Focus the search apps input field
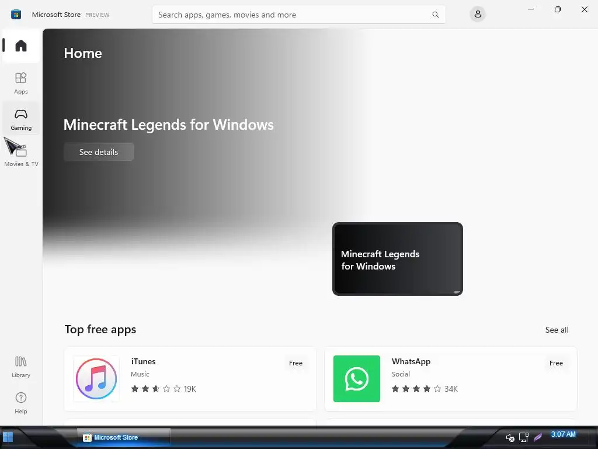 [298, 15]
